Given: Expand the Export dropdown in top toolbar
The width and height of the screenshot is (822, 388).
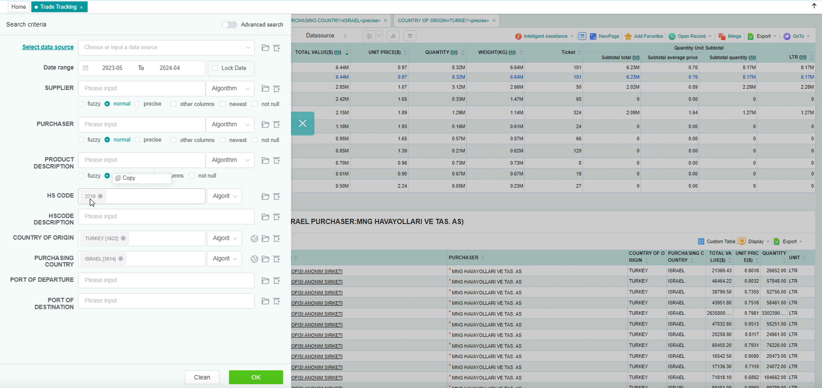Looking at the screenshot, I should [775, 36].
